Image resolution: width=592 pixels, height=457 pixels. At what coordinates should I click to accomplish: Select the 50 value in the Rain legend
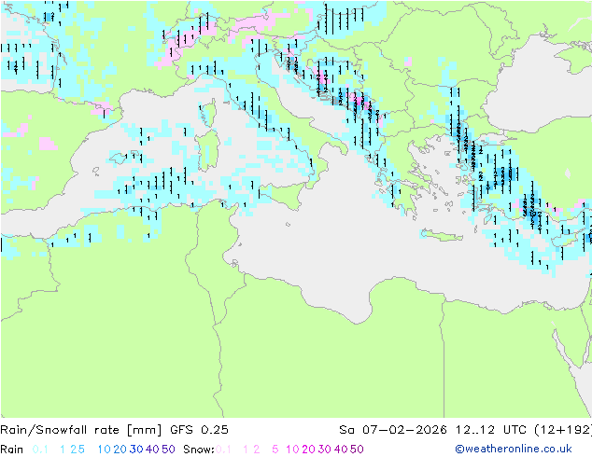coord(168,450)
